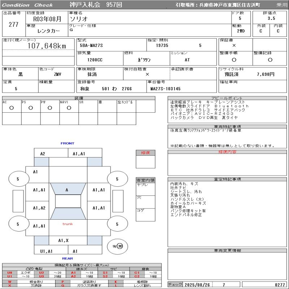Select recycle status 預託済

232,74
